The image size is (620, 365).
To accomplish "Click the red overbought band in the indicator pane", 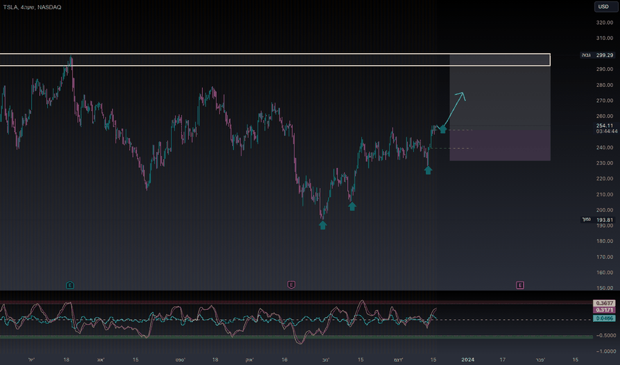I will (297, 303).
